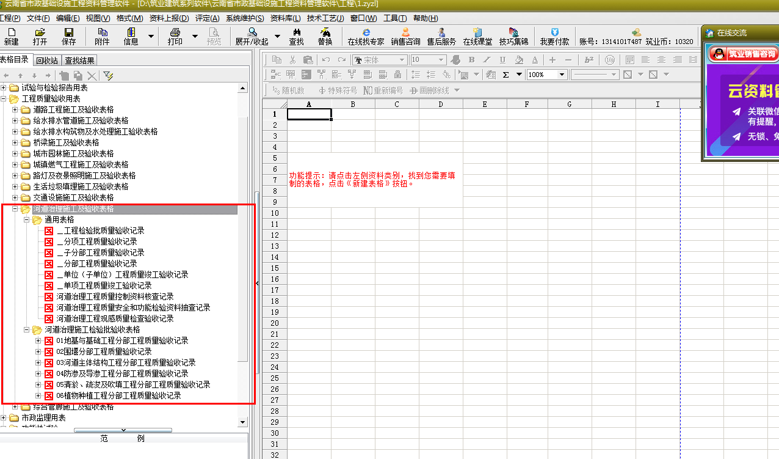
Task: Open 在线找专家 online expert icon
Action: coord(366,36)
